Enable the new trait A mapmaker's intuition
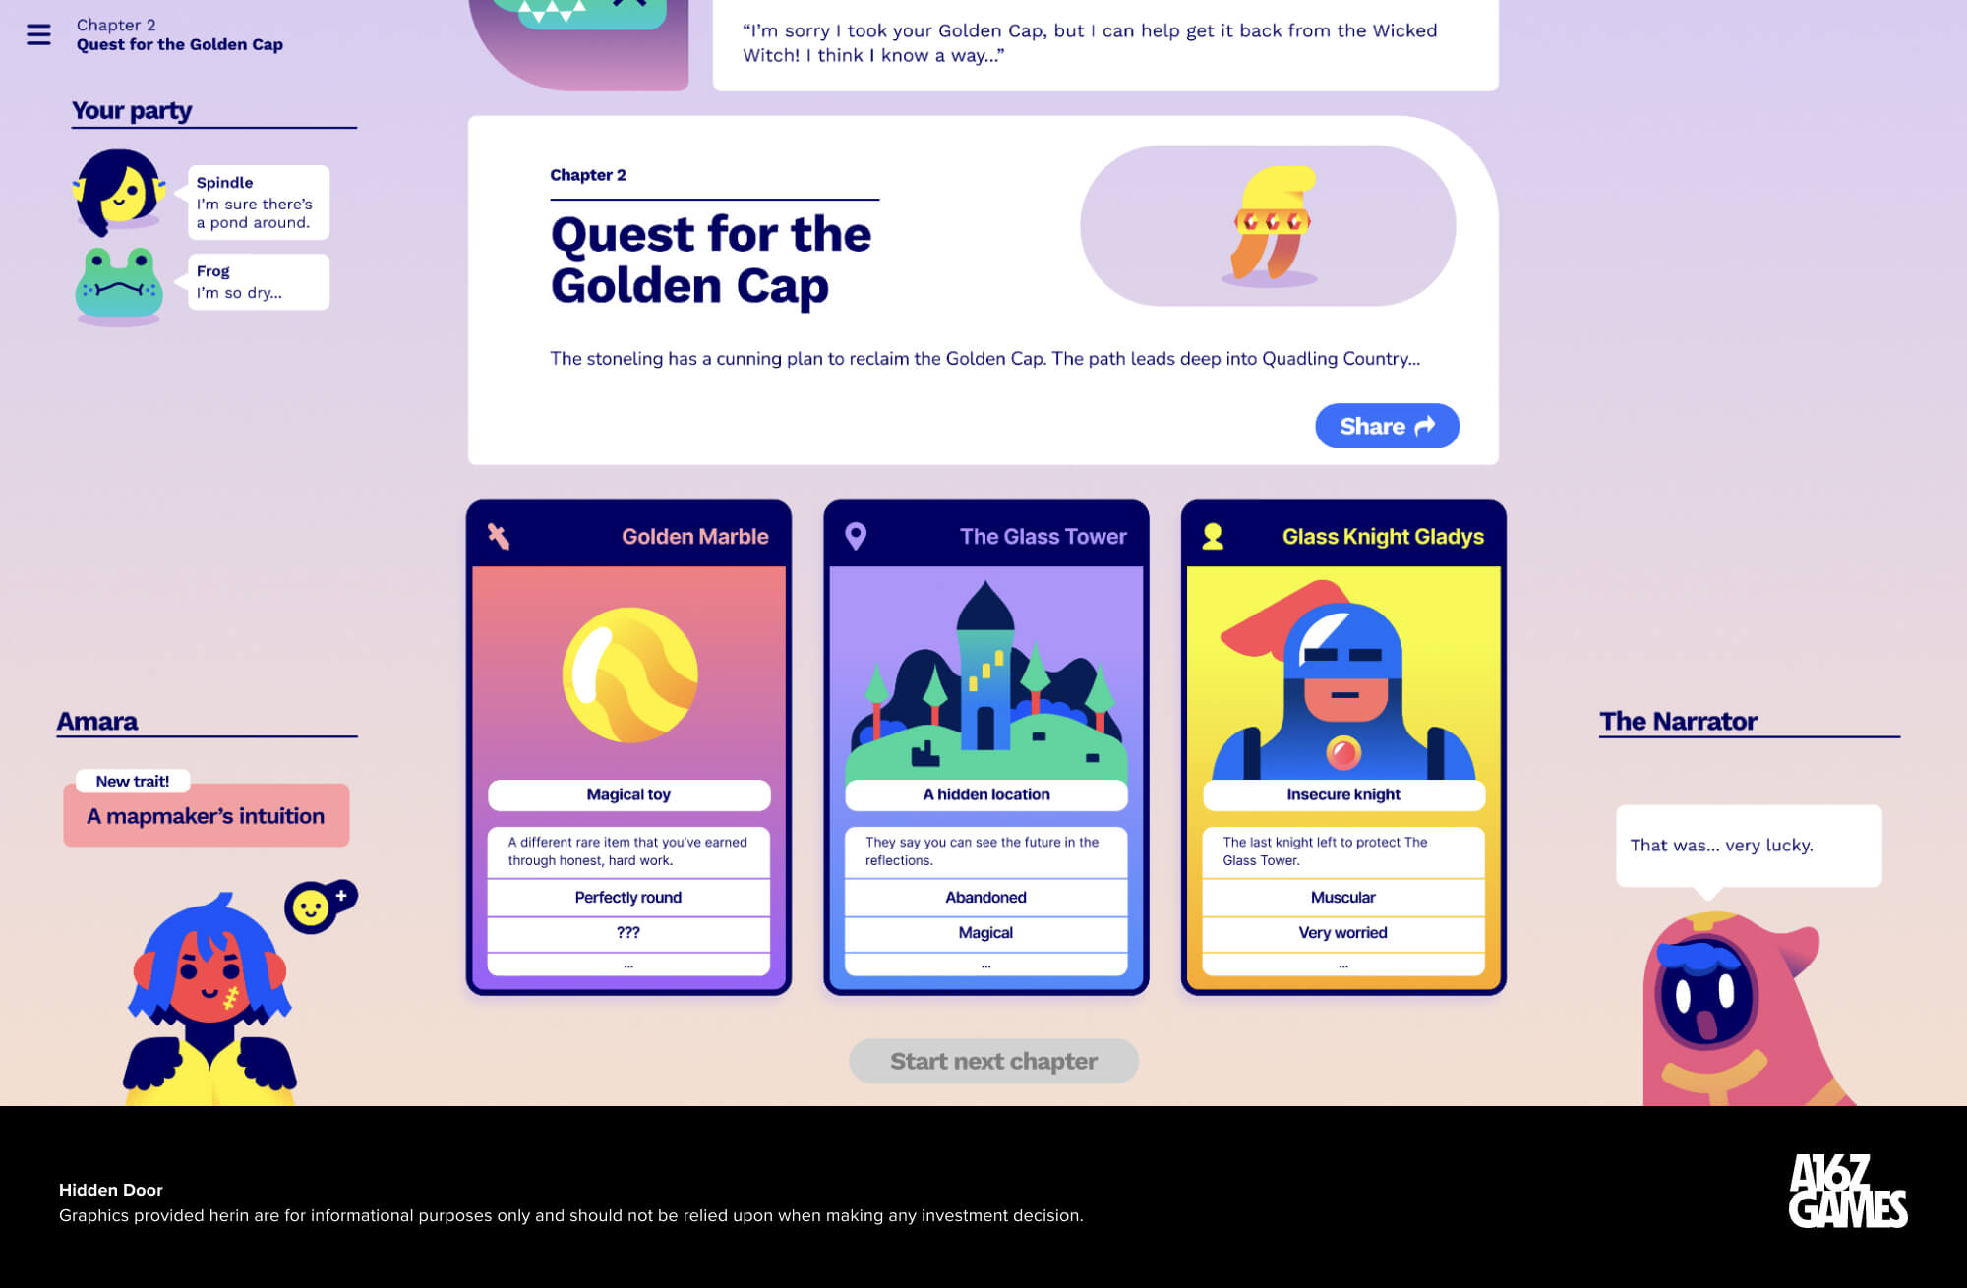This screenshot has height=1288, width=1967. [x=205, y=815]
